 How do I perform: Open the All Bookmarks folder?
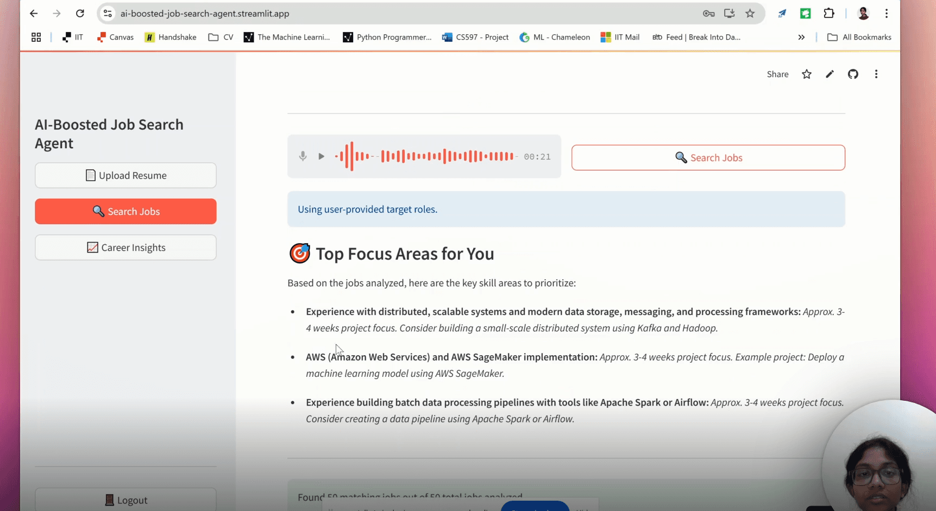click(x=859, y=37)
